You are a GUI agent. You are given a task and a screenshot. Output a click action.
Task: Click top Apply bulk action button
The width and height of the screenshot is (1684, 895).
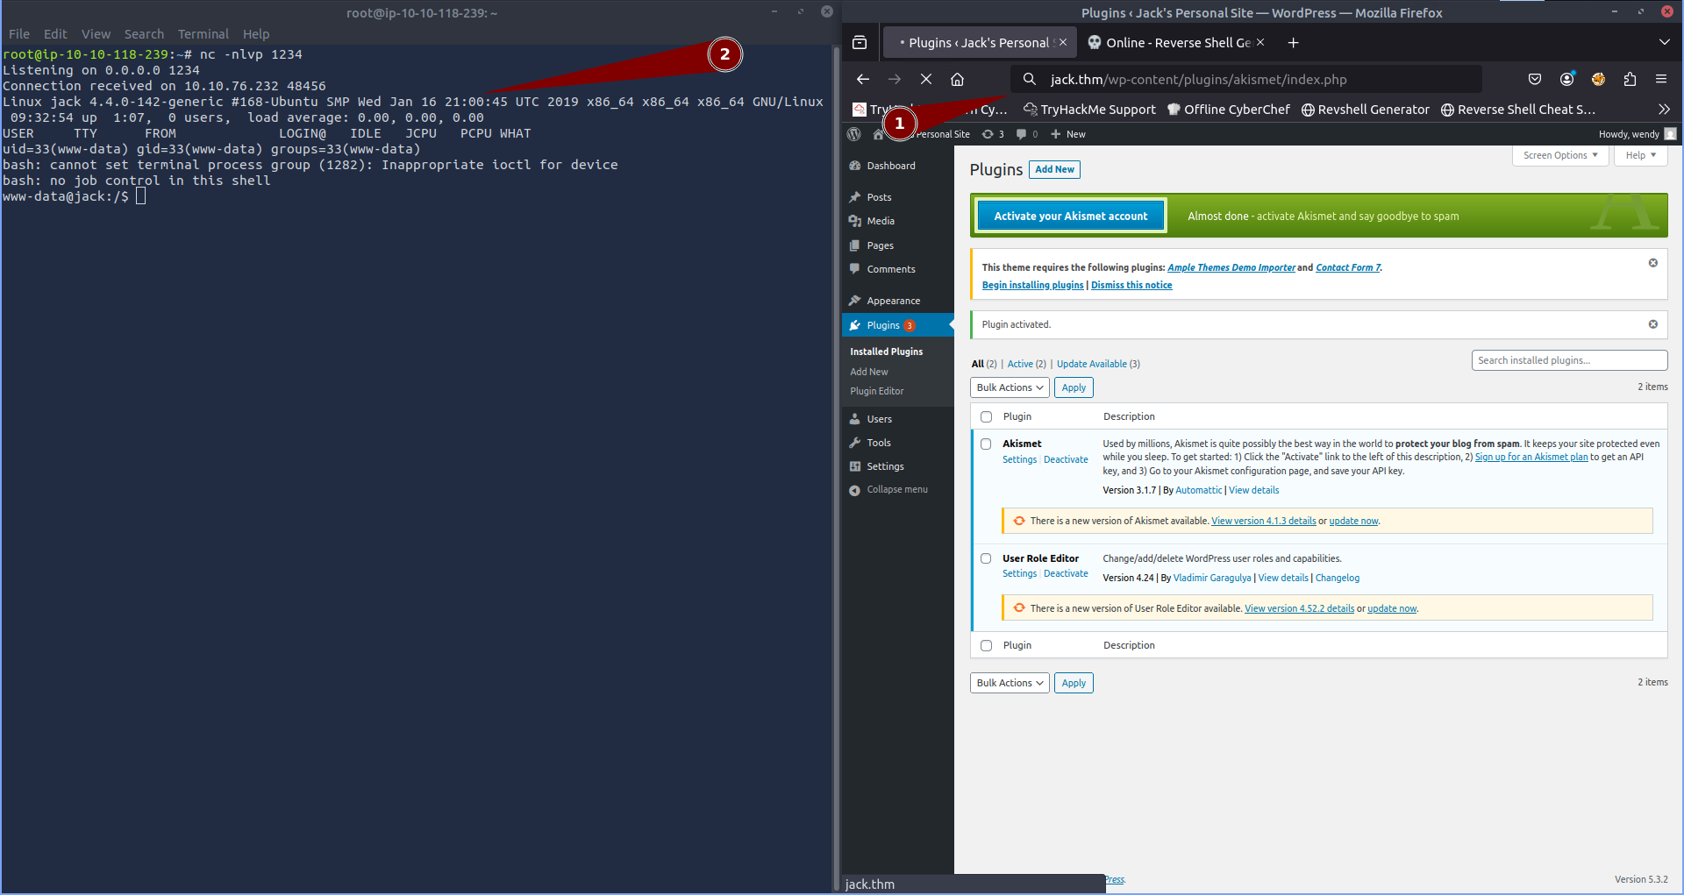pyautogui.click(x=1074, y=387)
